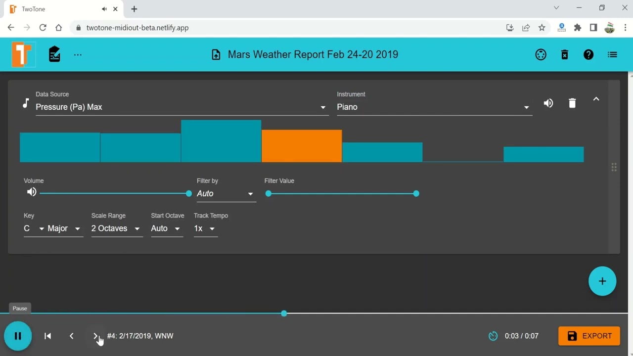Open the help question mark icon
633x356 pixels.
tap(588, 54)
